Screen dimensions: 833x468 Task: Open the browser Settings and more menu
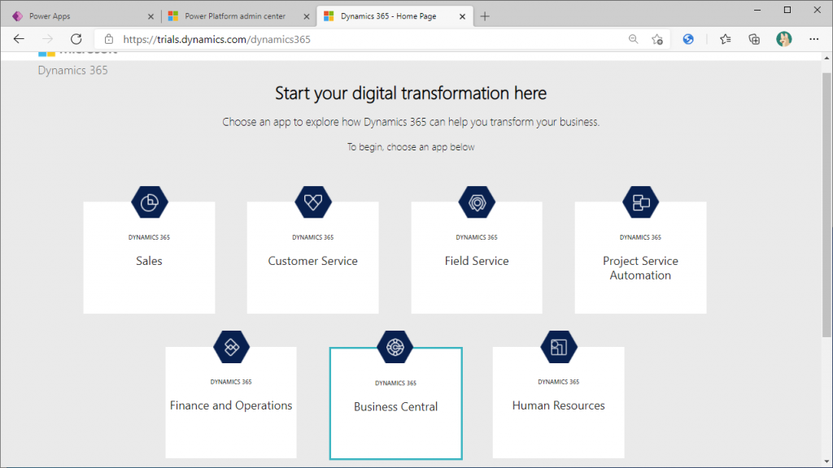pyautogui.click(x=813, y=39)
